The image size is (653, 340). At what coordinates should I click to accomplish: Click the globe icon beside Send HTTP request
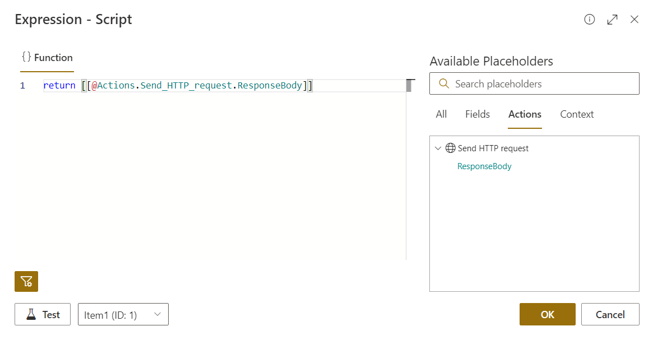450,148
